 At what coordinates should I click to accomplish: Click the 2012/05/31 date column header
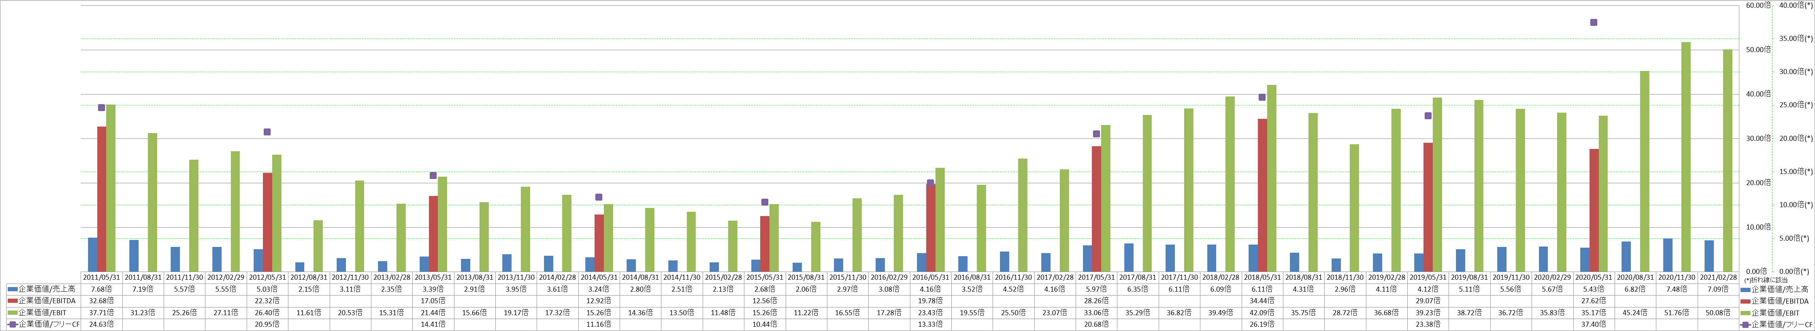point(268,277)
